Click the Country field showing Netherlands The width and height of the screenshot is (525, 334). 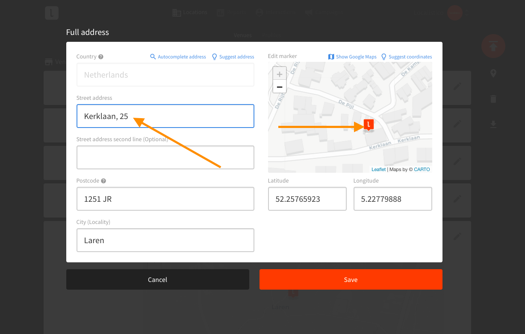(165, 75)
